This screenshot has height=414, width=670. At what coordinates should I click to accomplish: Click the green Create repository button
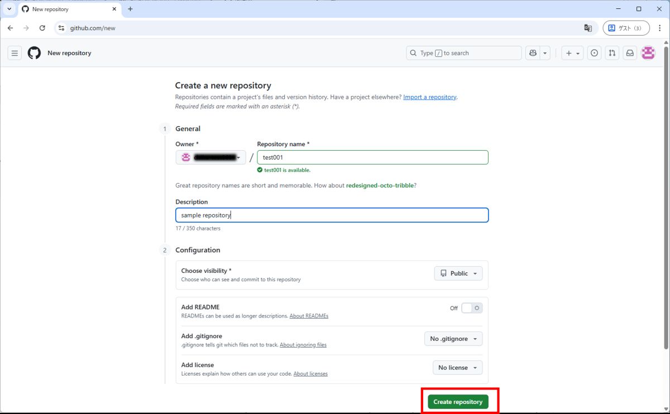coord(458,402)
